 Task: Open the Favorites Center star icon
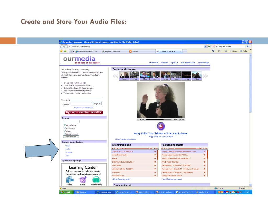(61, 51)
